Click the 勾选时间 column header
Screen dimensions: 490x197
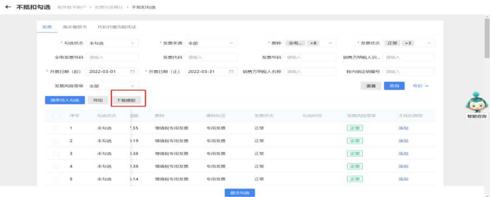coord(312,115)
